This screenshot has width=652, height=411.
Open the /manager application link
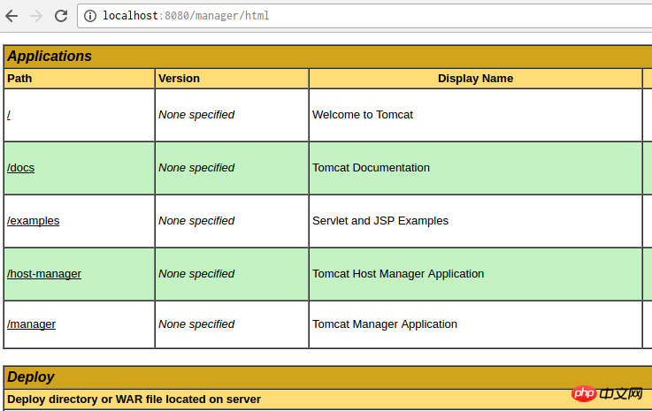point(31,324)
